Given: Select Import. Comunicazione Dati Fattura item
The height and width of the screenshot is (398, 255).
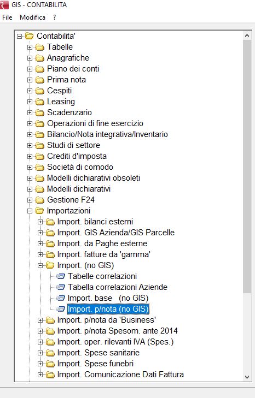Looking at the screenshot, I should coord(120,375).
